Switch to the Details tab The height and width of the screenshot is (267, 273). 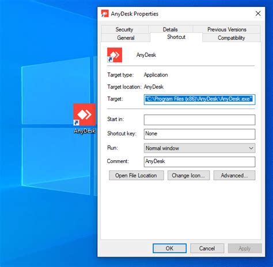click(x=170, y=29)
